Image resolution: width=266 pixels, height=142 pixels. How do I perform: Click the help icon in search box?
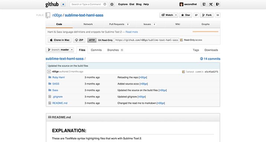tap(105, 4)
